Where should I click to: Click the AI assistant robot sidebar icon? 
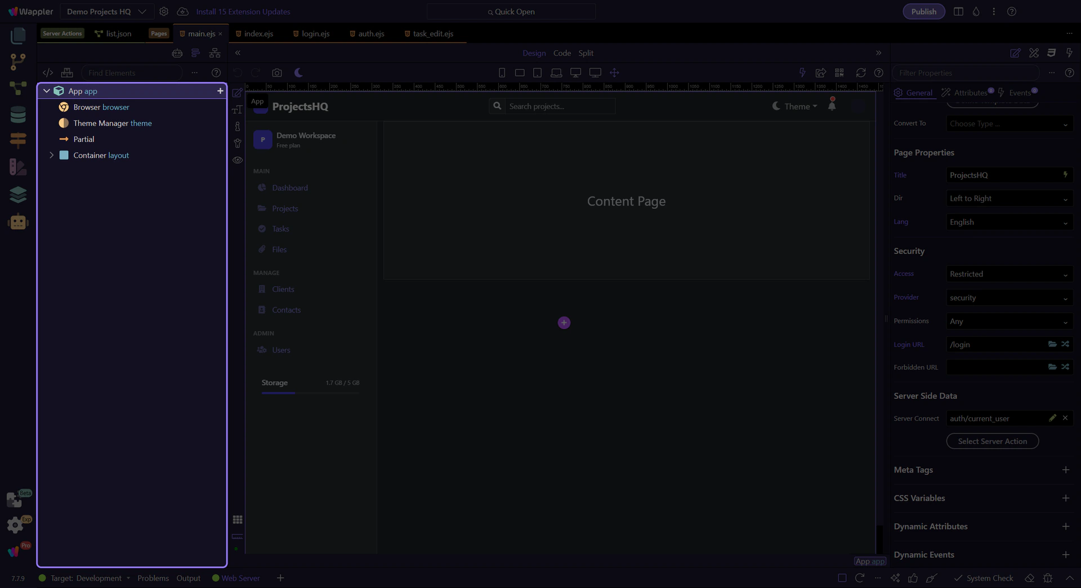tap(18, 222)
